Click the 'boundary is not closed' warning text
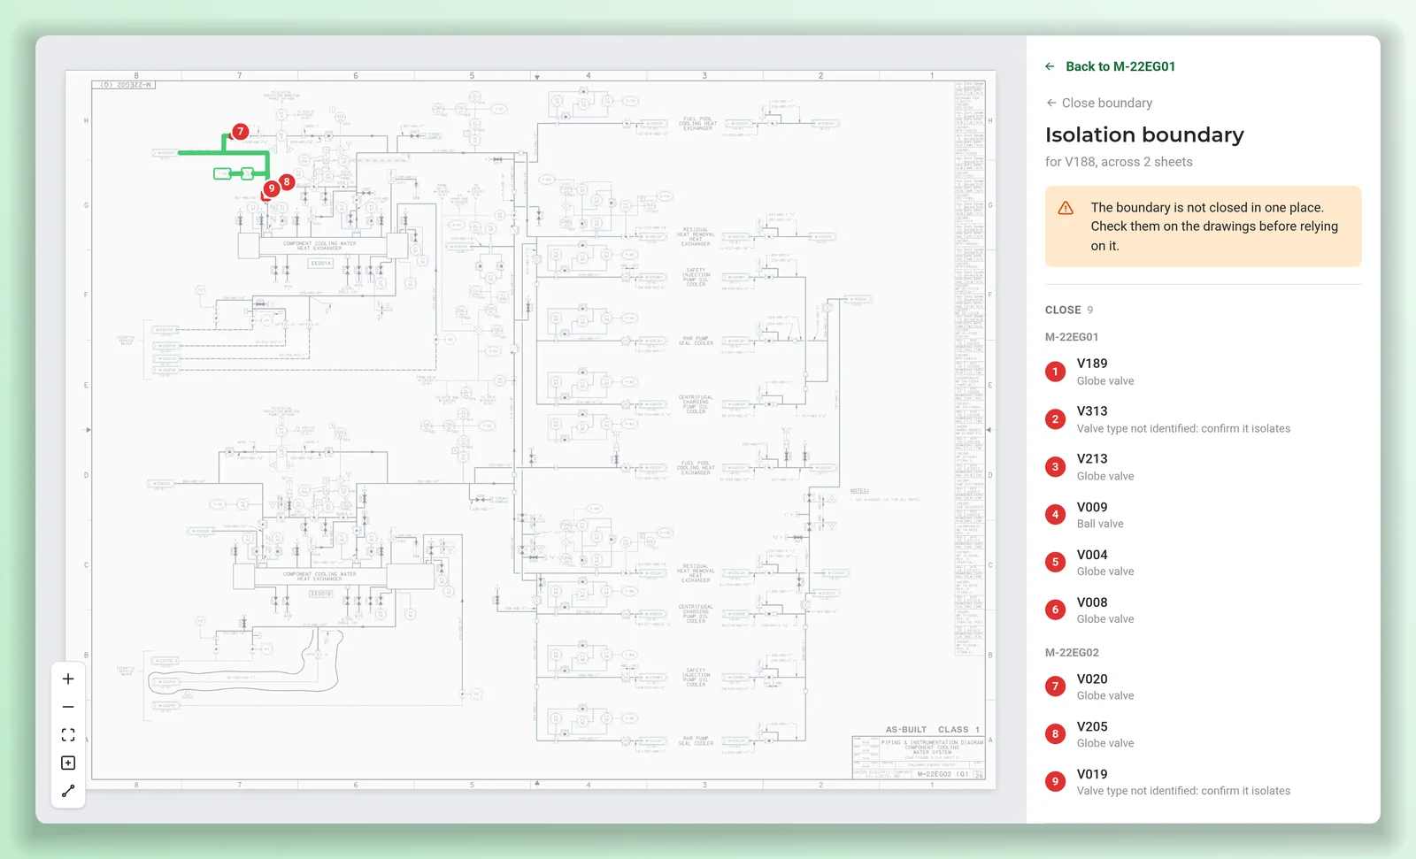Viewport: 1416px width, 859px height. pyautogui.click(x=1214, y=226)
